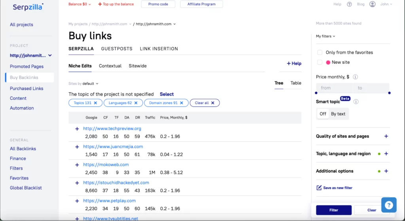Open Promoted Pages in the sidebar
This screenshot has height=221, width=405.
point(26,67)
